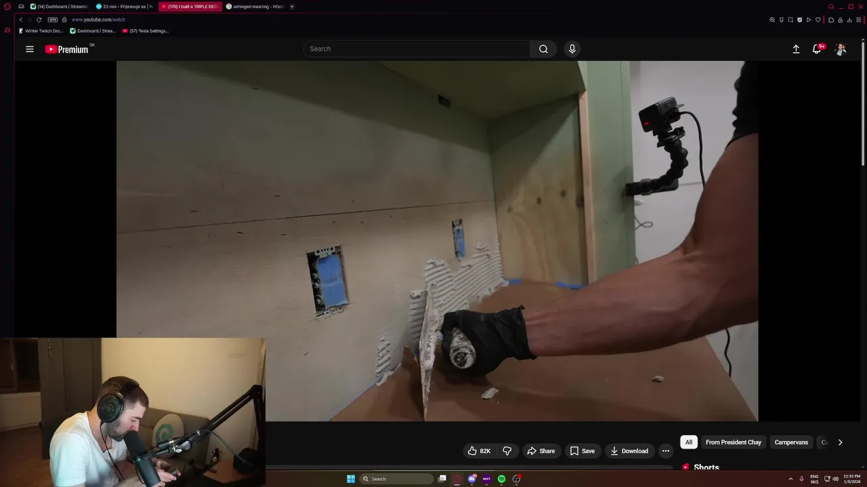Show more filter chips with right arrow
This screenshot has width=867, height=487.
[840, 442]
